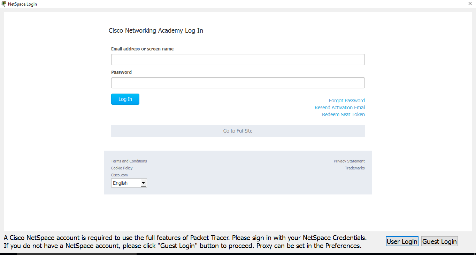Open Terms and Conditions link
Image resolution: width=476 pixels, height=255 pixels.
tap(129, 161)
